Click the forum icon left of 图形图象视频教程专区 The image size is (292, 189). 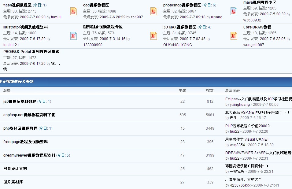pyautogui.click(x=73, y=36)
